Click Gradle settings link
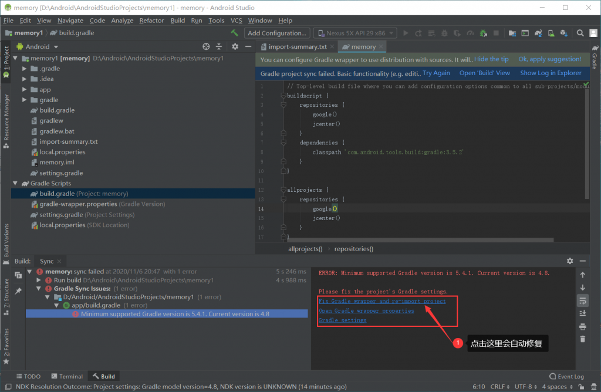This screenshot has height=392, width=601. coord(342,320)
